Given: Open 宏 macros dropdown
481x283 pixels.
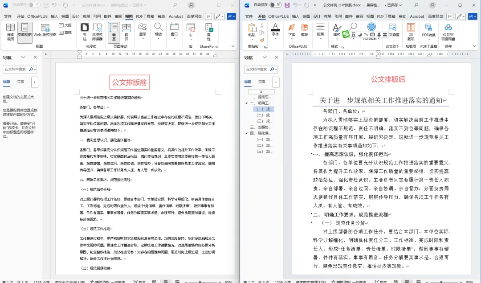Looking at the screenshot, I should pyautogui.click(x=191, y=32).
